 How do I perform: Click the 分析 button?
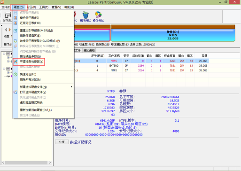[x=62, y=142]
